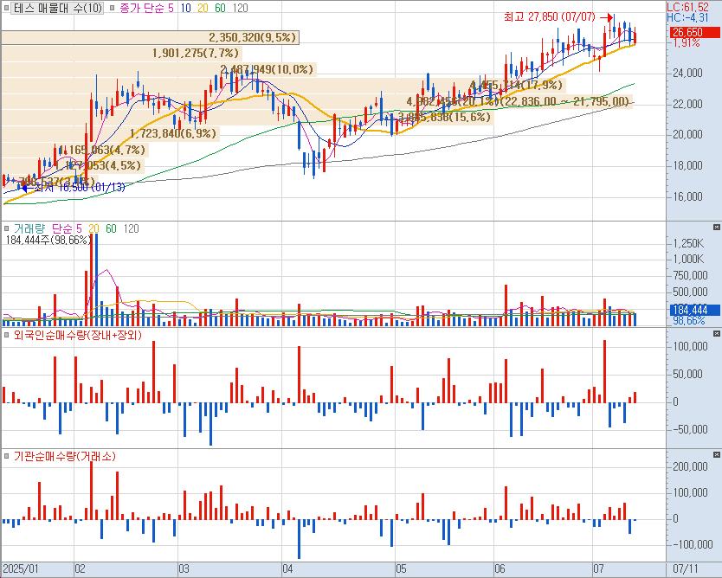Toggle the 60-day price moving average legend
Image resolution: width=722 pixels, height=578 pixels.
click(222, 8)
